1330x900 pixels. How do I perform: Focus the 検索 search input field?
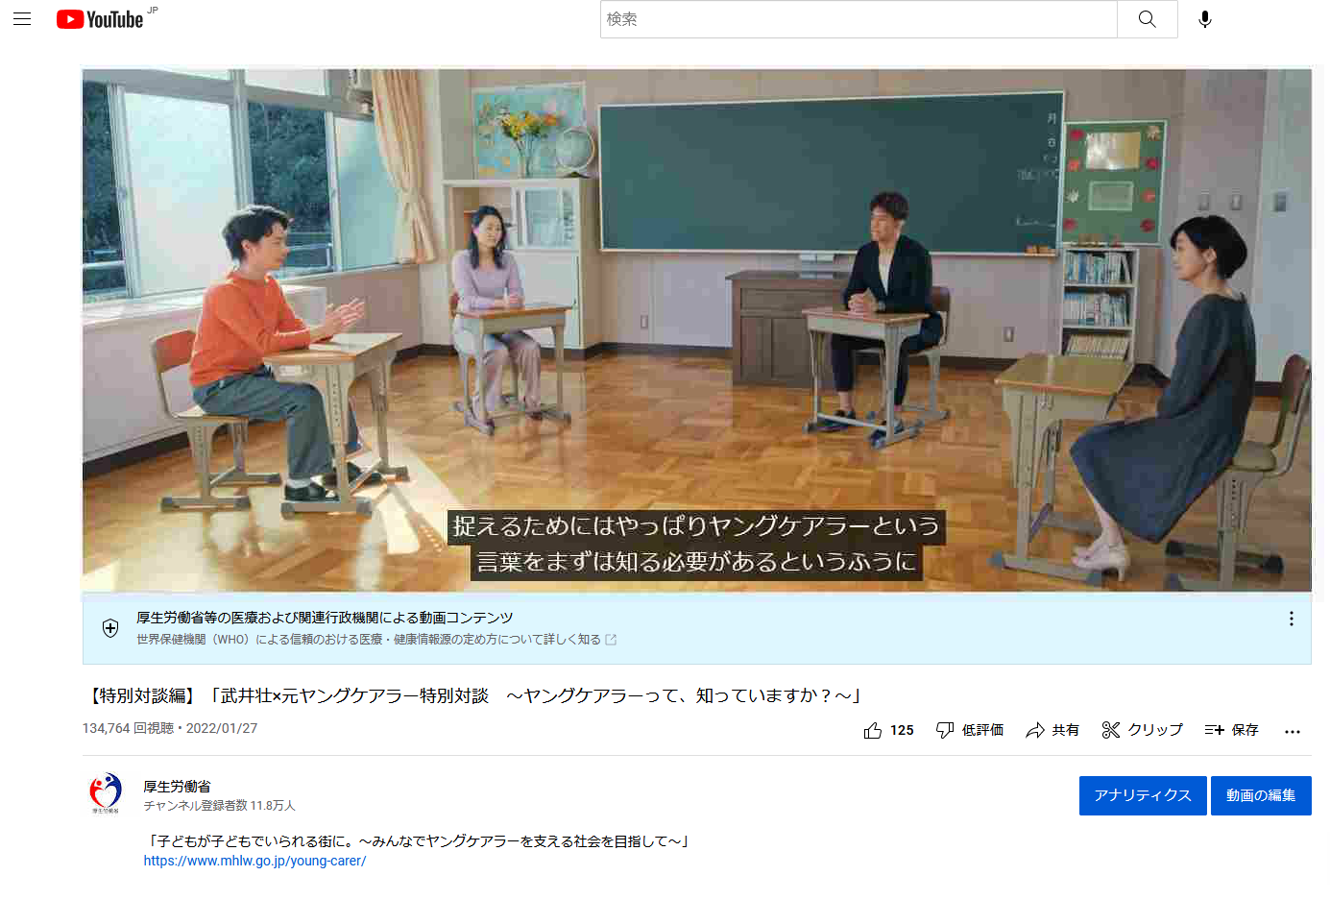click(x=858, y=19)
